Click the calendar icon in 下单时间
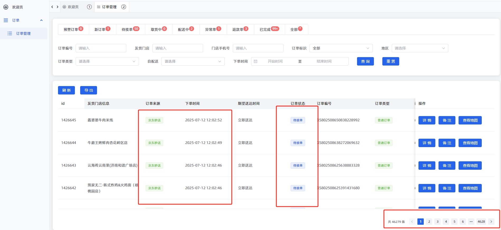The image size is (501, 230). click(256, 61)
